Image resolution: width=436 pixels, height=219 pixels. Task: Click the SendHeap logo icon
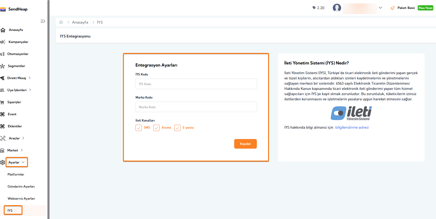tap(3, 9)
